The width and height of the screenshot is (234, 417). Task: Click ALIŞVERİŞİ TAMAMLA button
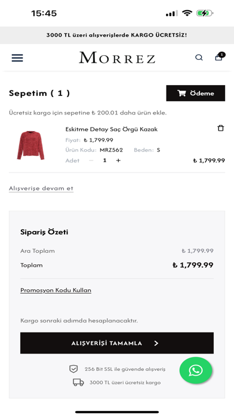[x=117, y=343]
